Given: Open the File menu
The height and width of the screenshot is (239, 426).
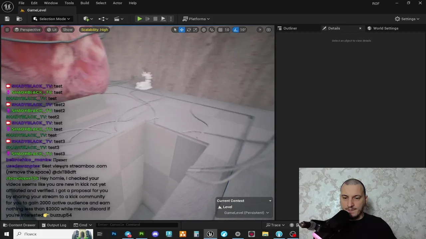Looking at the screenshot, I should [21, 3].
